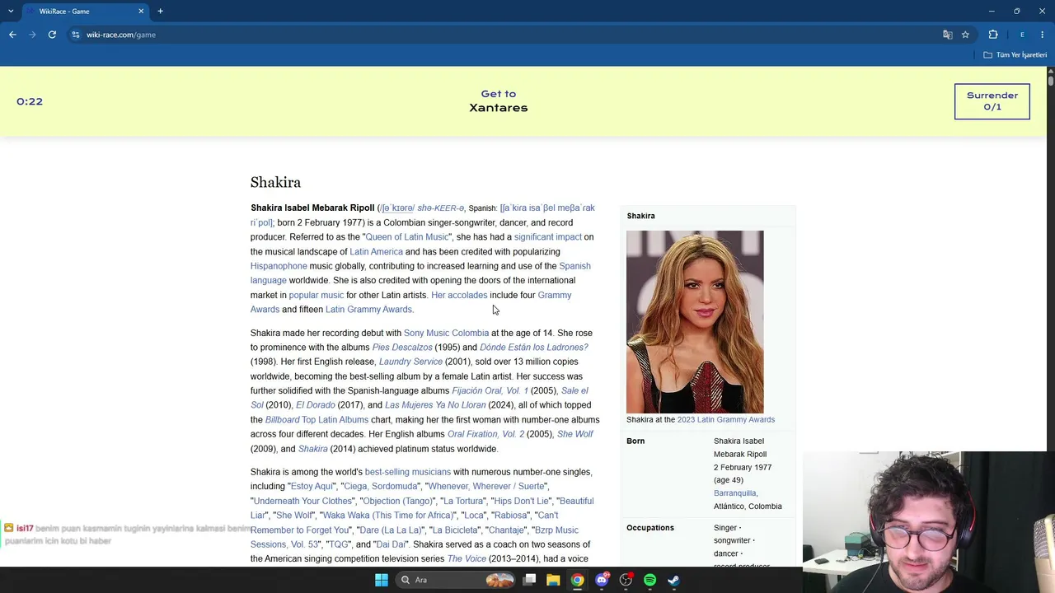Open the Fijación Oral, Vol. 1 link
The width and height of the screenshot is (1055, 593).
coord(490,390)
